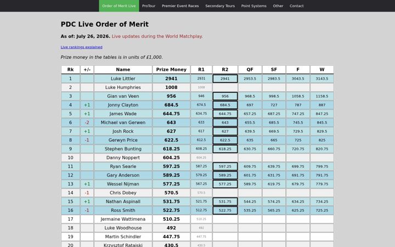Click the Prize Money column header

(x=171, y=70)
